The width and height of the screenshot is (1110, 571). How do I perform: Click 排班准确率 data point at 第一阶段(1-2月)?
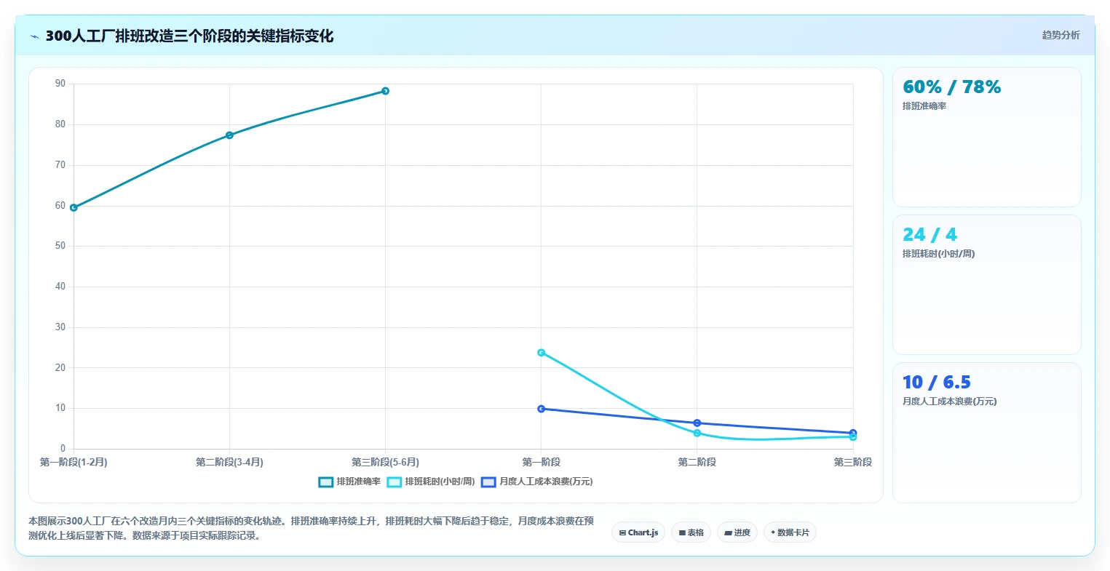click(74, 207)
